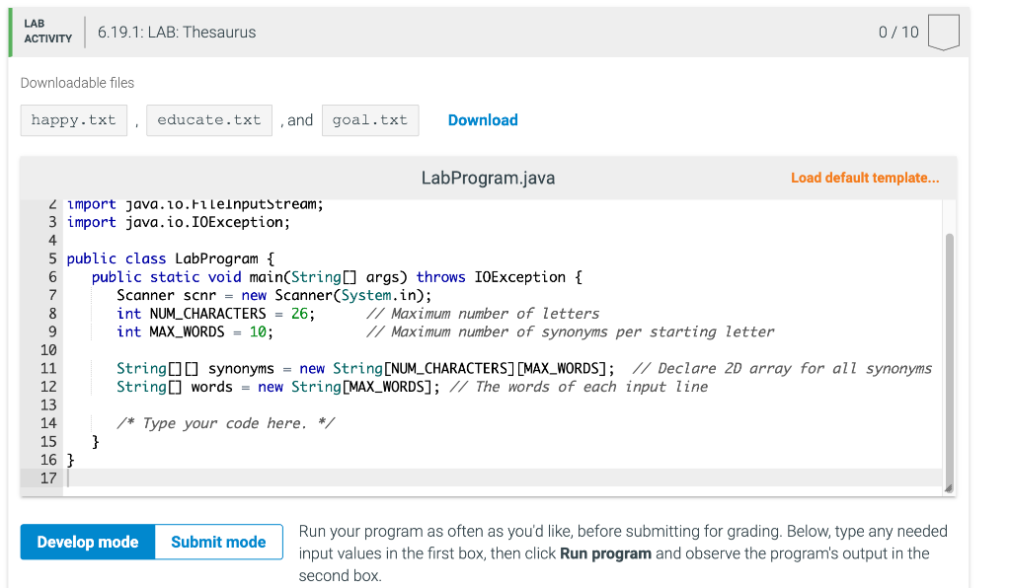
Task: Select the happy.txt file chip
Action: click(x=73, y=119)
